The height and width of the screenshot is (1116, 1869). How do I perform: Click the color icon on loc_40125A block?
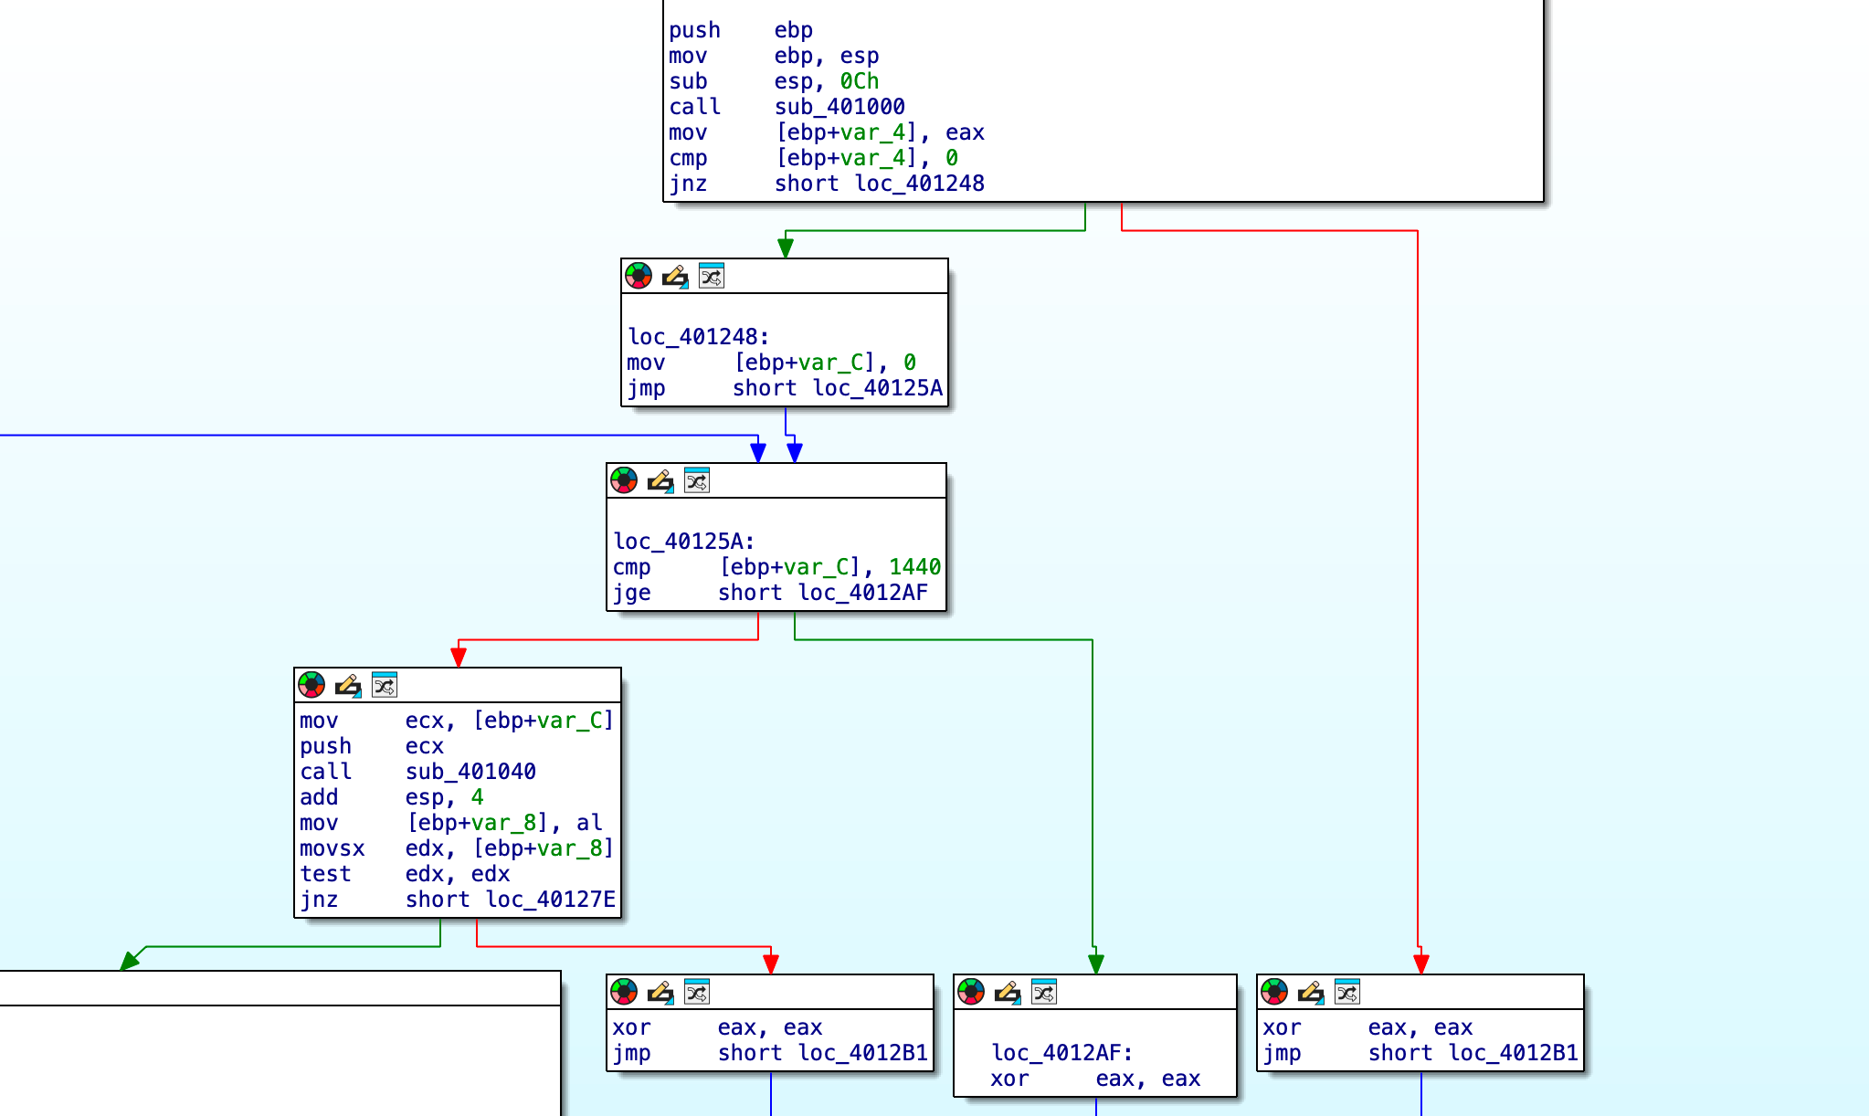(624, 480)
